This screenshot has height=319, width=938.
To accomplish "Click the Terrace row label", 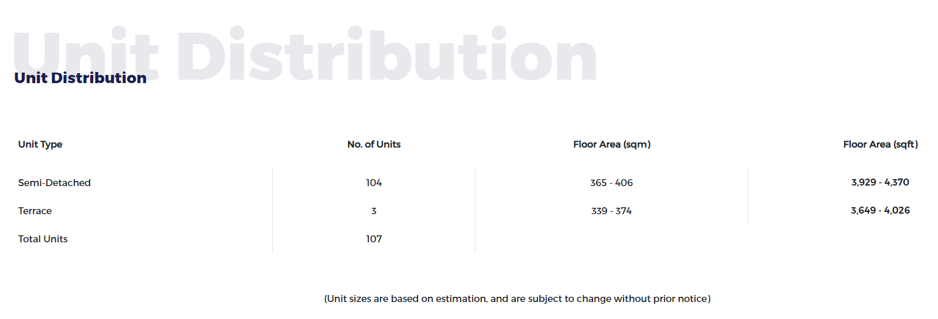I will [x=35, y=211].
